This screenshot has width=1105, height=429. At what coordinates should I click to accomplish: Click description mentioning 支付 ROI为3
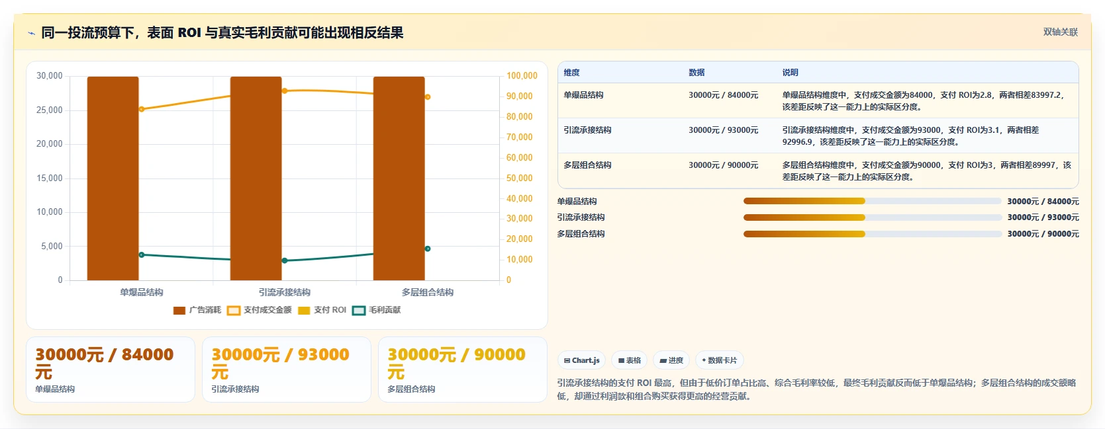(x=926, y=171)
